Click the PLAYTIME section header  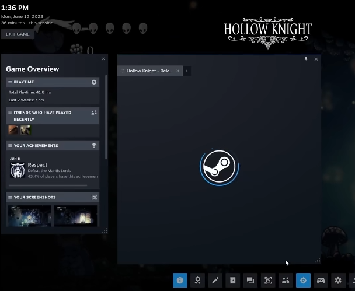click(53, 82)
